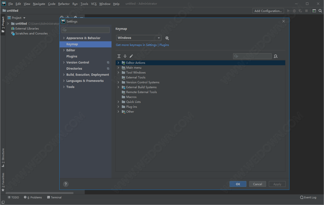Expand Other keymap group
This screenshot has height=205, width=324.
118,112
